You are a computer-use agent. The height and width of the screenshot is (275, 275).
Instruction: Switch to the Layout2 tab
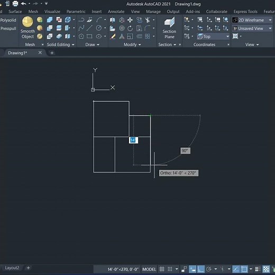[x=12, y=268]
